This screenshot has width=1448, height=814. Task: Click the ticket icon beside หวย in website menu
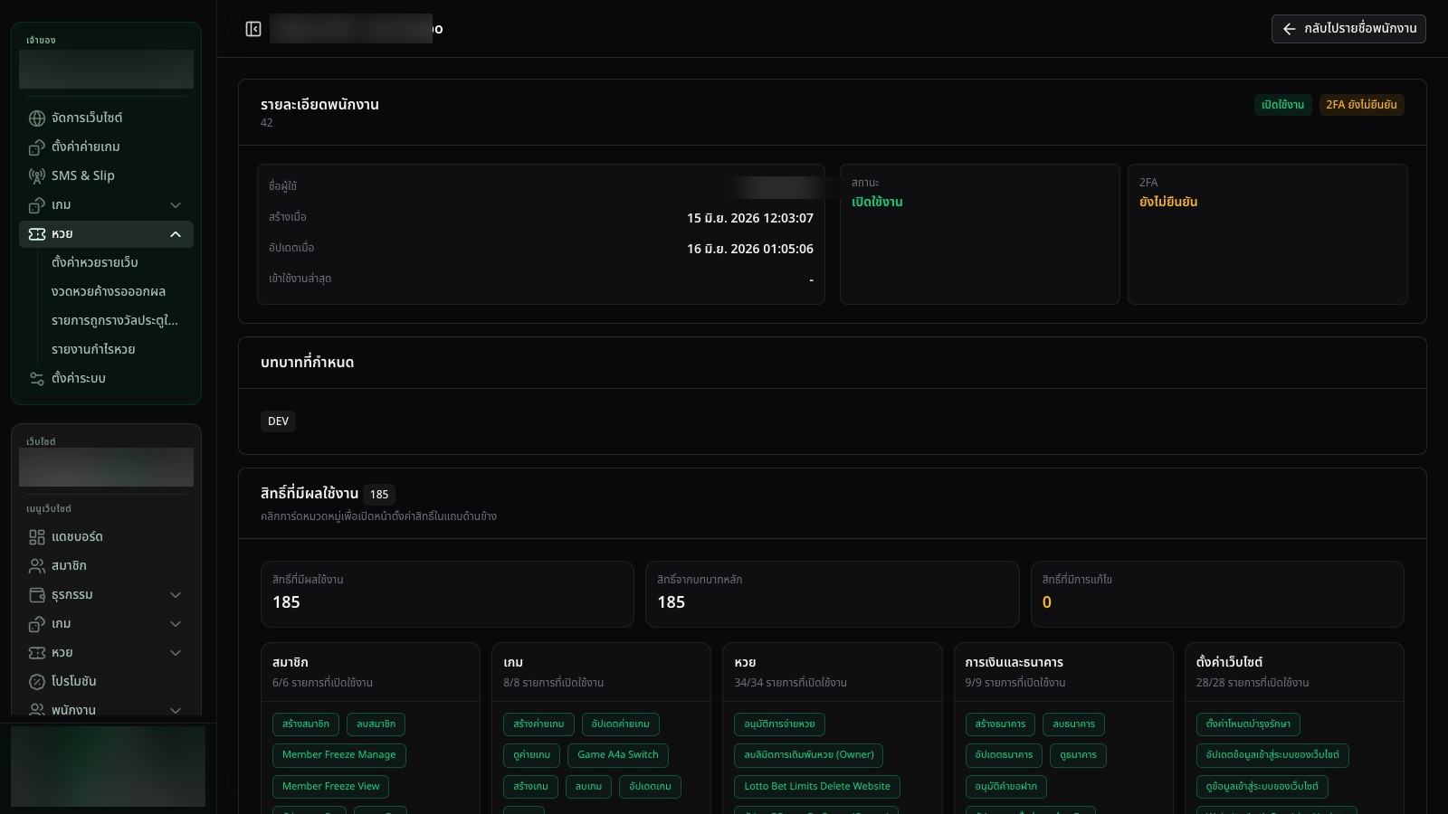point(37,653)
